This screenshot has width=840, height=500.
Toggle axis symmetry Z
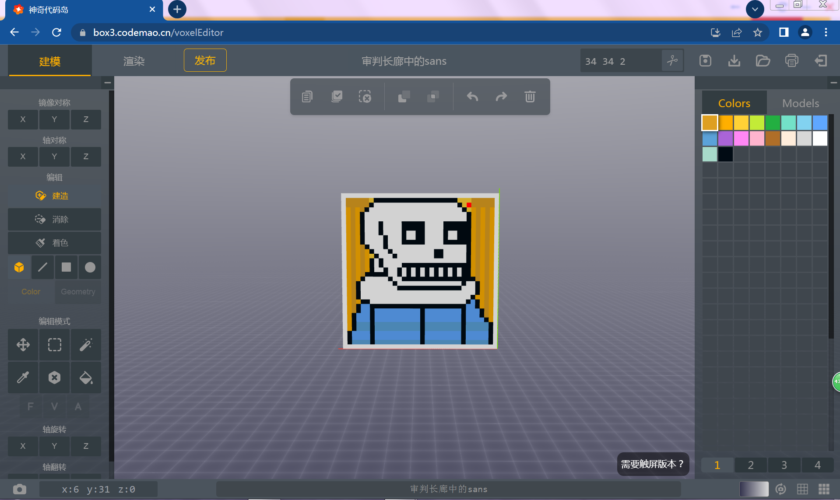click(86, 157)
